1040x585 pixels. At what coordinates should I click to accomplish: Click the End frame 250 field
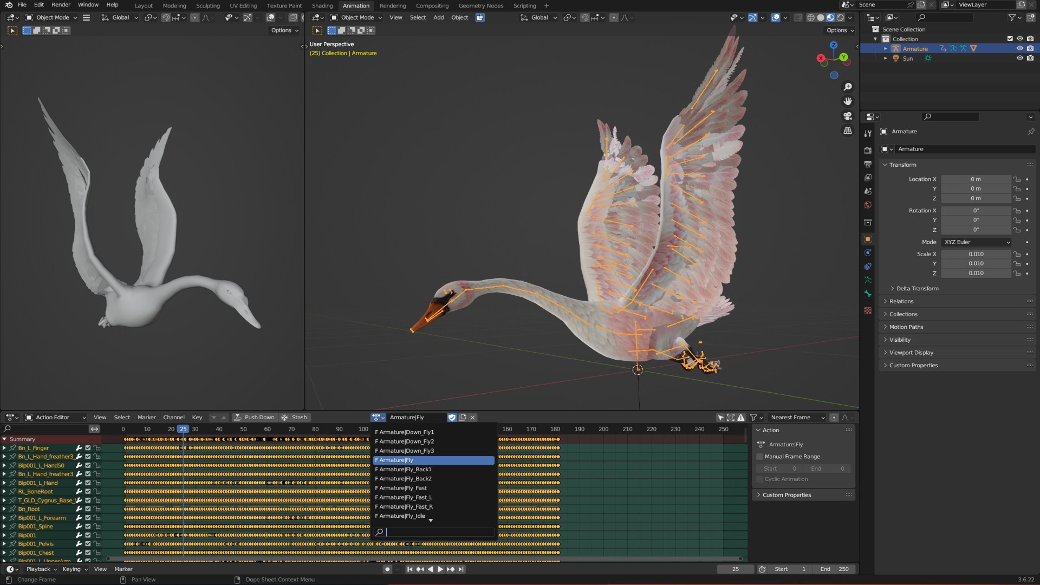coord(835,569)
